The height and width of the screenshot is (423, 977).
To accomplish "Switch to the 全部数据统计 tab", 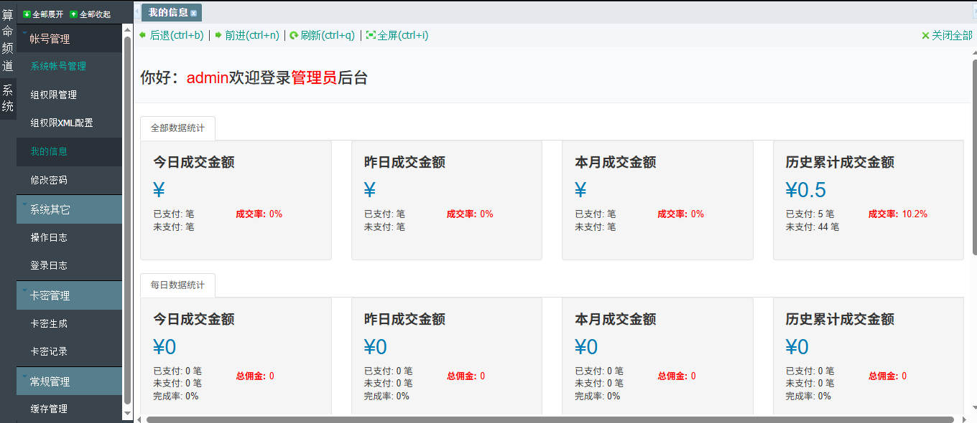I will pos(177,128).
